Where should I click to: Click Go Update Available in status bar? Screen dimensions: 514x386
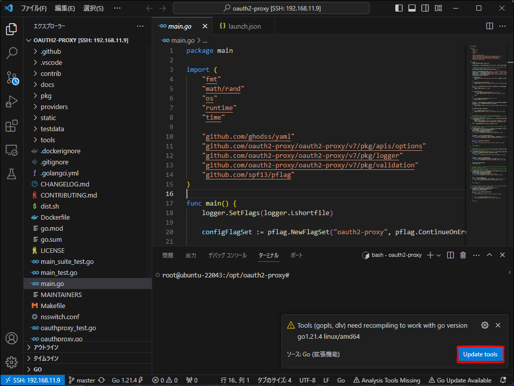(x=460, y=380)
